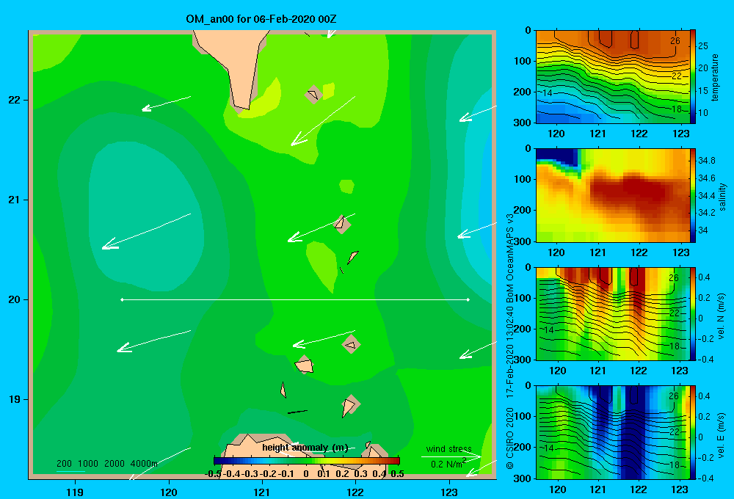
Task: Click the temperature color scale bar
Action: coord(693,77)
